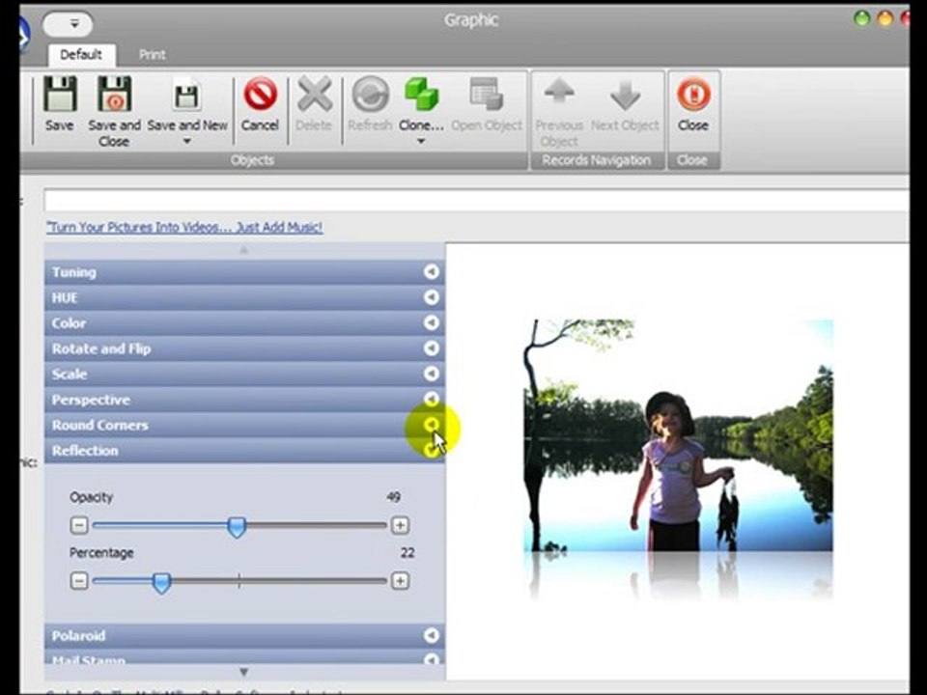Click the green window button in title bar

861,18
